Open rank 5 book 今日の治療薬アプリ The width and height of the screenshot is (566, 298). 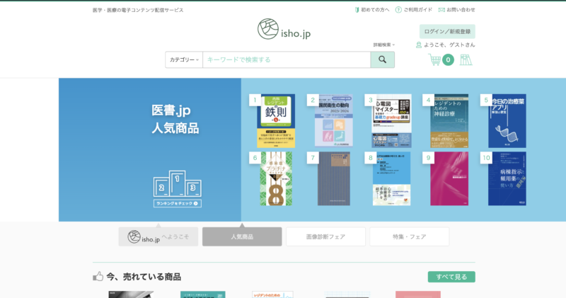tap(507, 121)
